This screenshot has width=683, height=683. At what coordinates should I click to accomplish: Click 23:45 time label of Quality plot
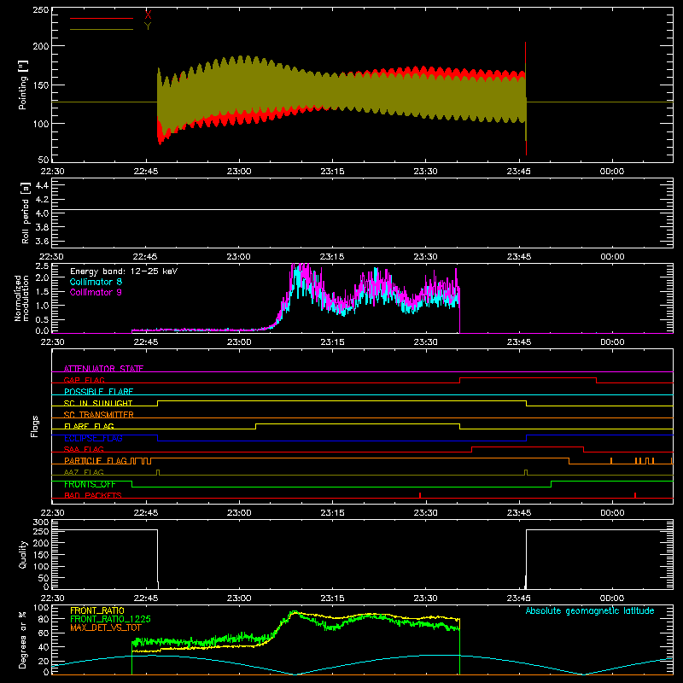[x=519, y=598]
